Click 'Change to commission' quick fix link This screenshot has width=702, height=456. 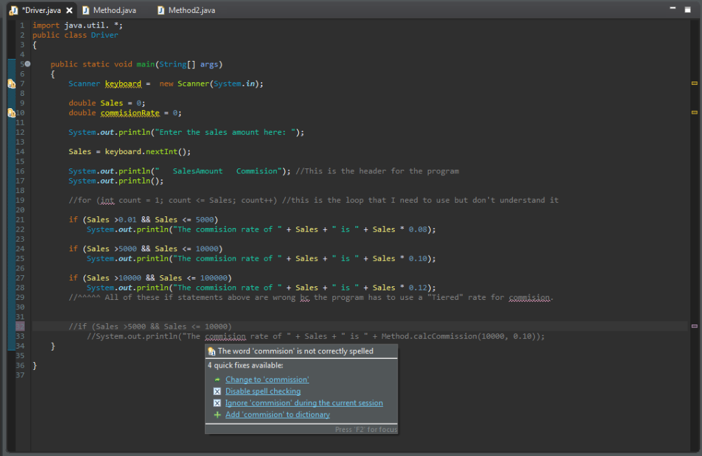click(x=267, y=380)
